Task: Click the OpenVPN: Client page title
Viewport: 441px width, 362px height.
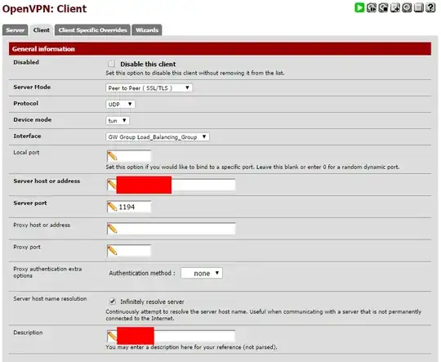Action: click(x=44, y=9)
